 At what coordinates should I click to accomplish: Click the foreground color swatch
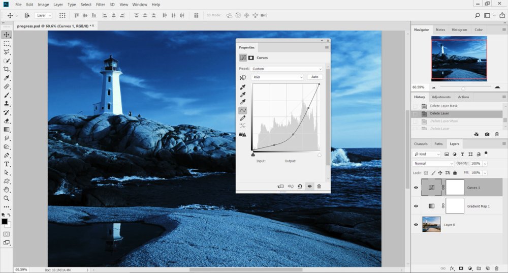pos(5,222)
